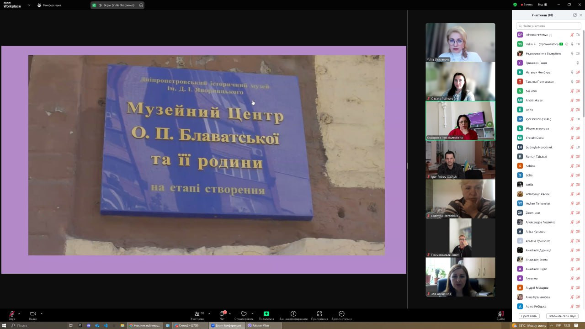This screenshot has height=329, width=585.
Task: Click the participants list scrollbar
Action: pos(583,73)
